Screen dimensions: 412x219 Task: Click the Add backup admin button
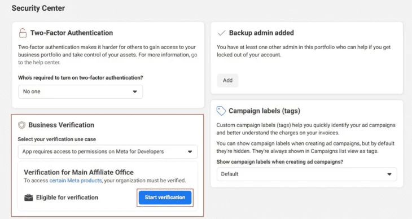tap(227, 81)
